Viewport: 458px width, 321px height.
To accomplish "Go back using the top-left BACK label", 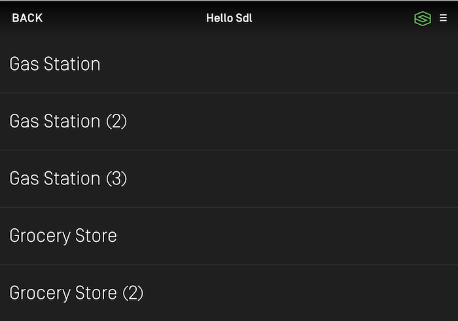I will point(27,18).
